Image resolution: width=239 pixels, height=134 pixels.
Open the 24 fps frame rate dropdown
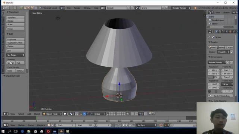(x=227, y=84)
